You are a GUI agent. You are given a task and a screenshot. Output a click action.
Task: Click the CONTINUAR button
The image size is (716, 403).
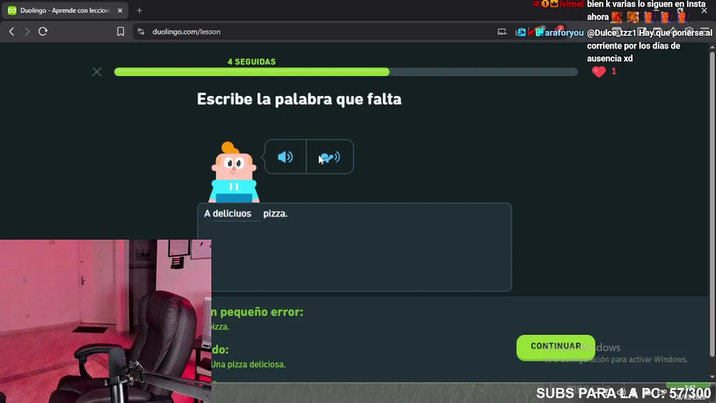pos(555,346)
